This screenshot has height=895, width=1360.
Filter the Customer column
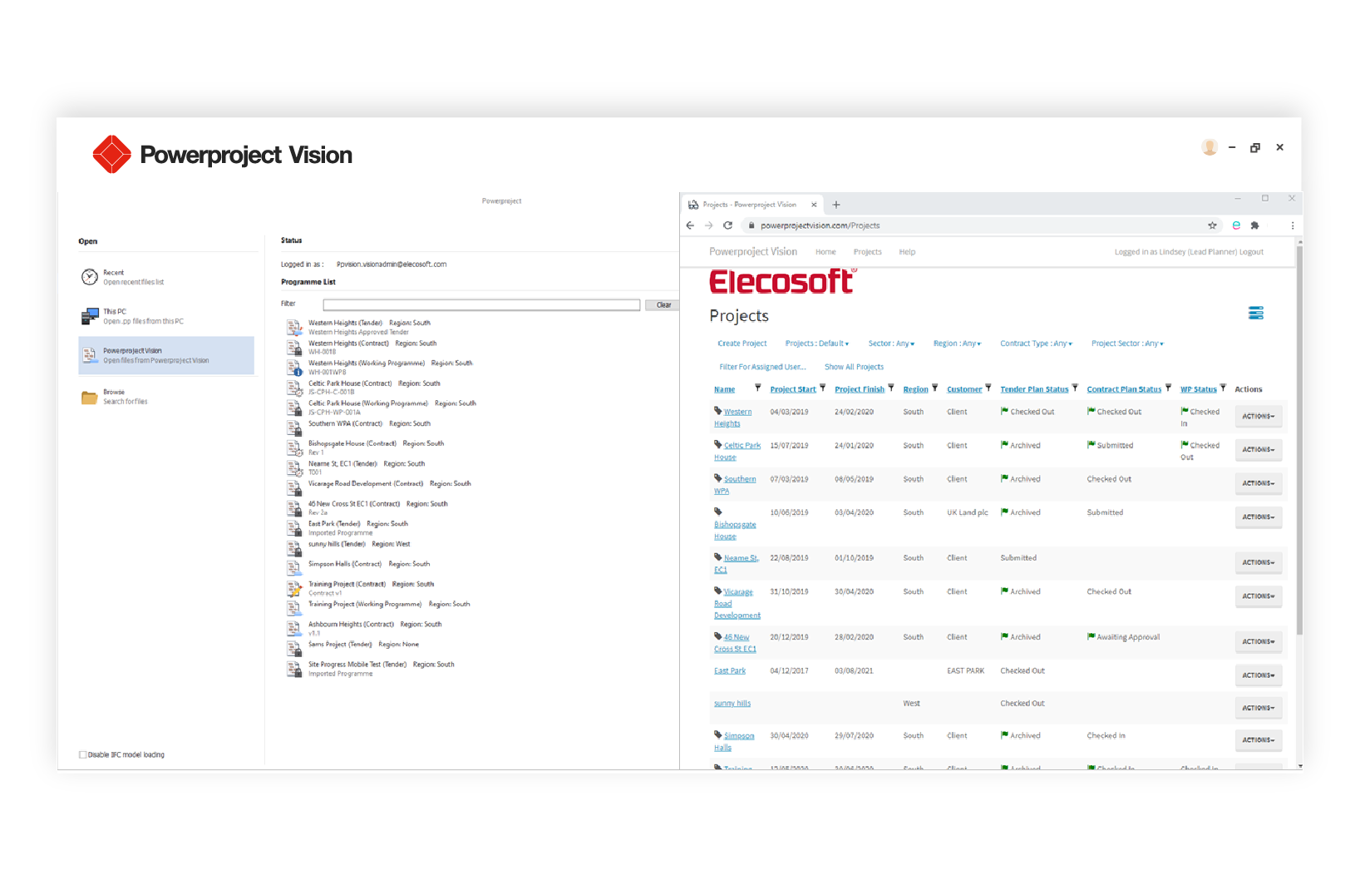click(x=988, y=388)
